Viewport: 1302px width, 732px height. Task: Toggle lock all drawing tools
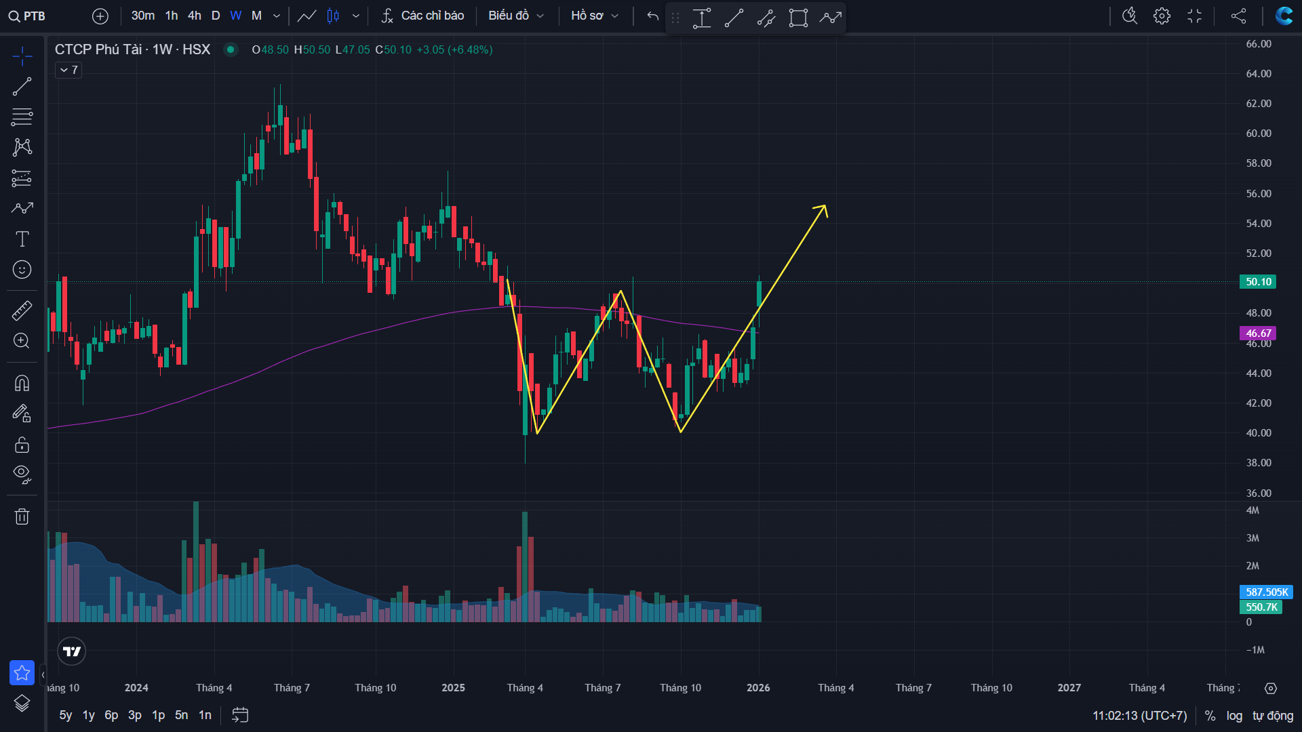coord(22,445)
